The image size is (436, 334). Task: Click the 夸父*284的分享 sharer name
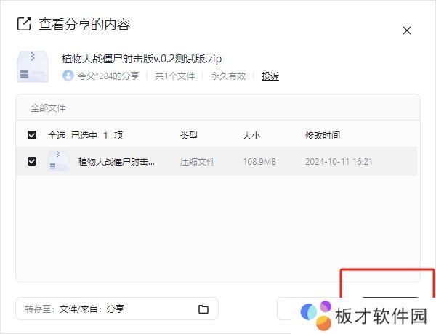pyautogui.click(x=109, y=76)
